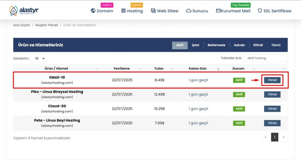Click the alastyr logo
The image size is (301, 163).
tap(24, 11)
